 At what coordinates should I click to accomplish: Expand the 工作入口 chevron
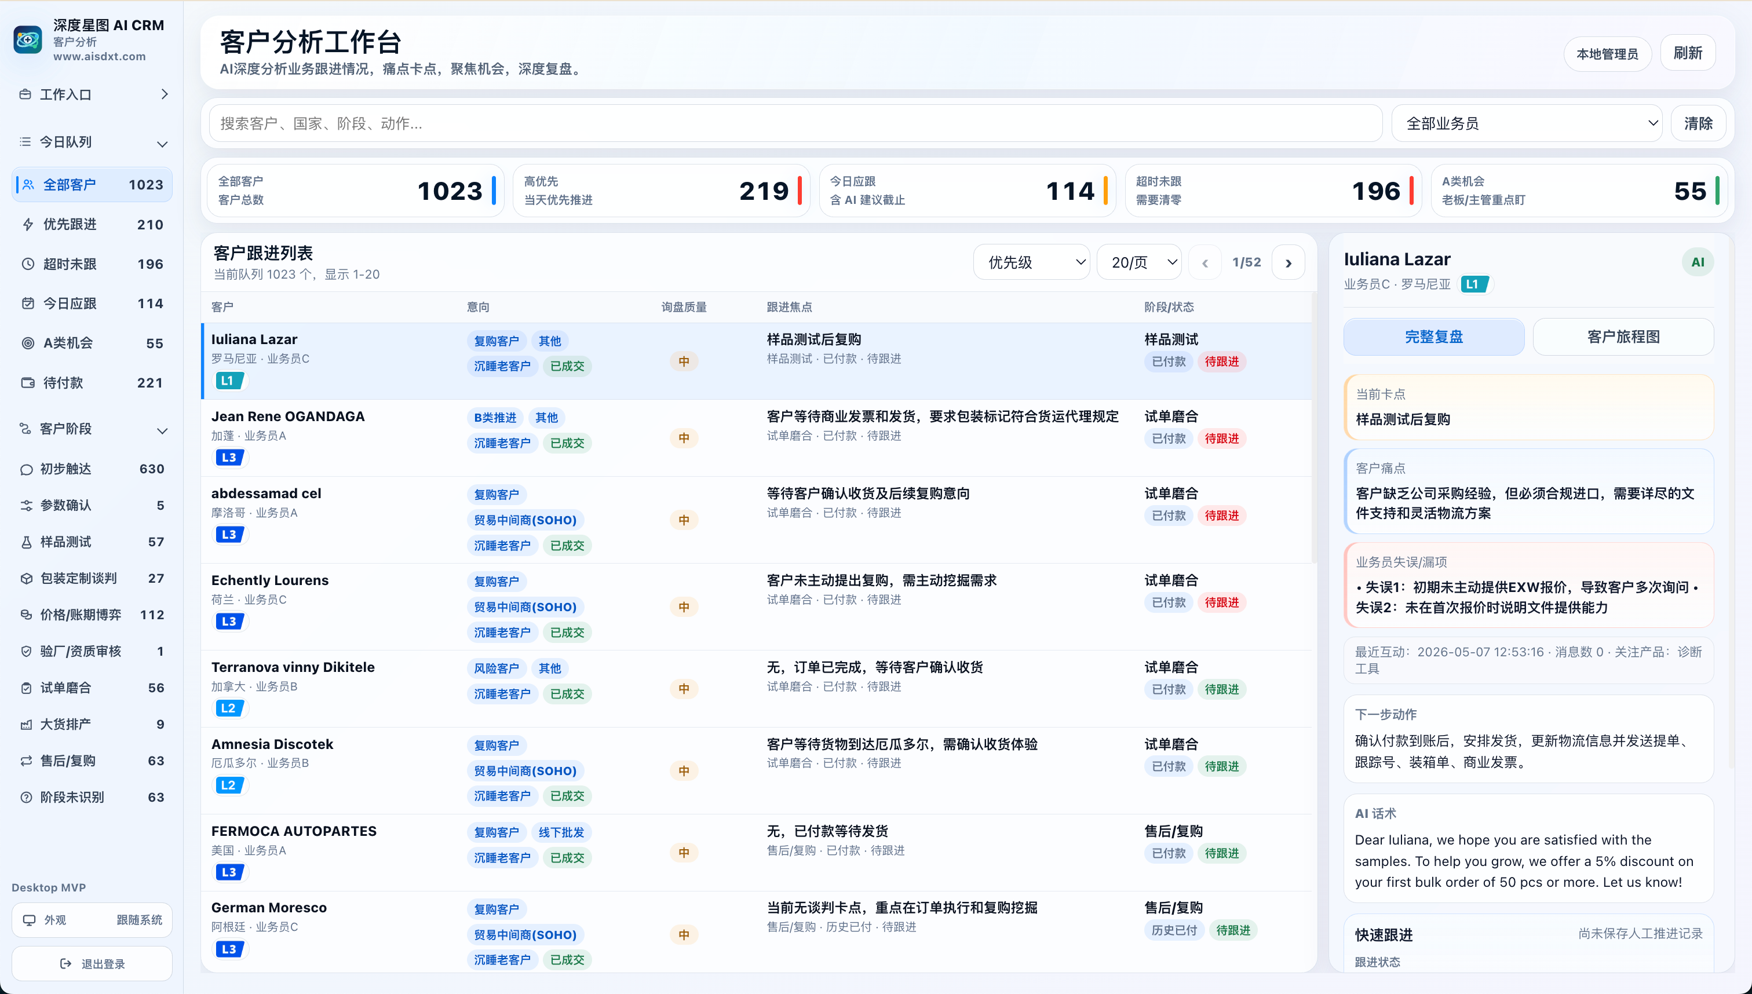pos(165,94)
